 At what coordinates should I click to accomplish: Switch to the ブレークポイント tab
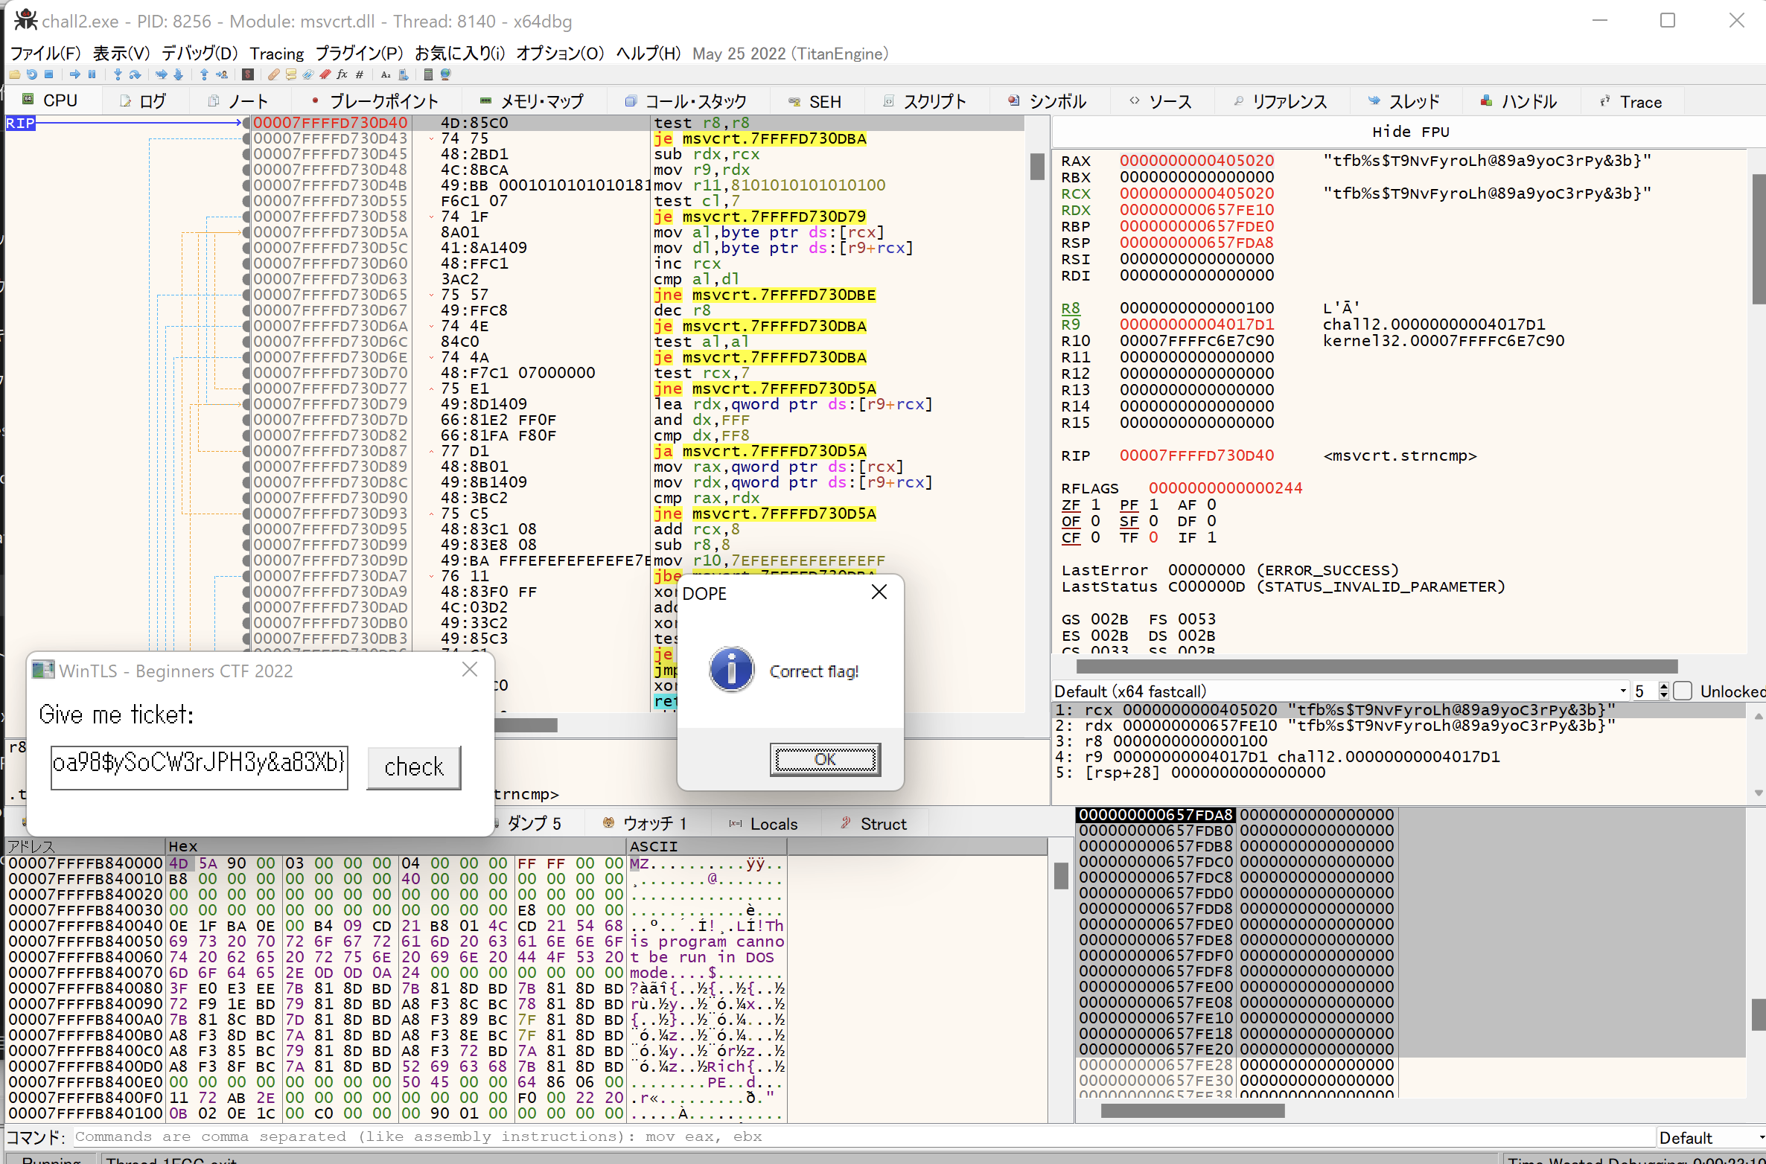click(375, 101)
